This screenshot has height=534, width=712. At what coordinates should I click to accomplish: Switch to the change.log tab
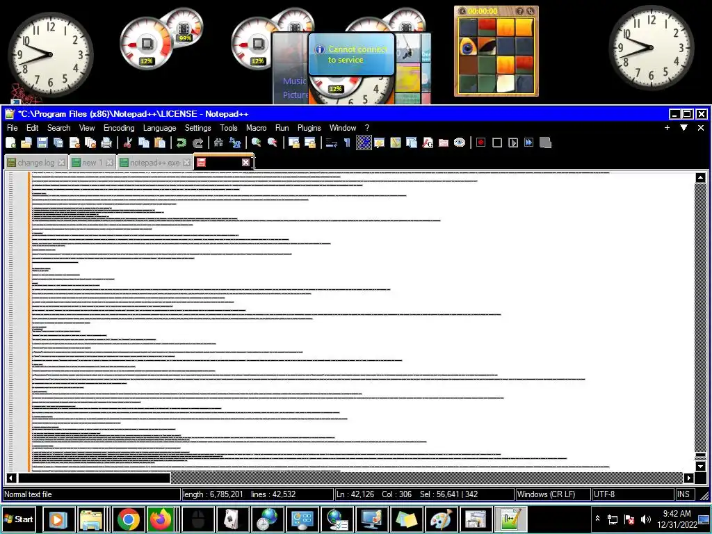(x=35, y=163)
